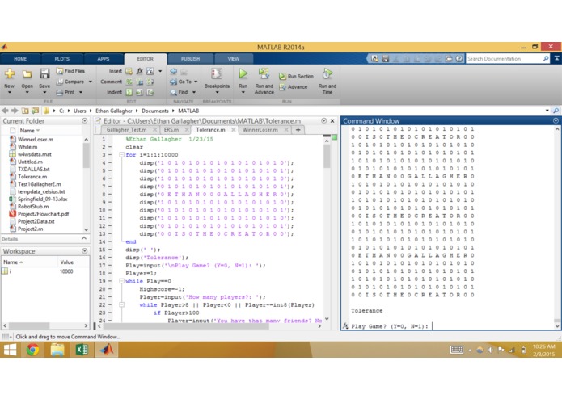Screen dimensions: 562x399
Task: Expand the Print dropdown arrow
Action: (x=81, y=92)
